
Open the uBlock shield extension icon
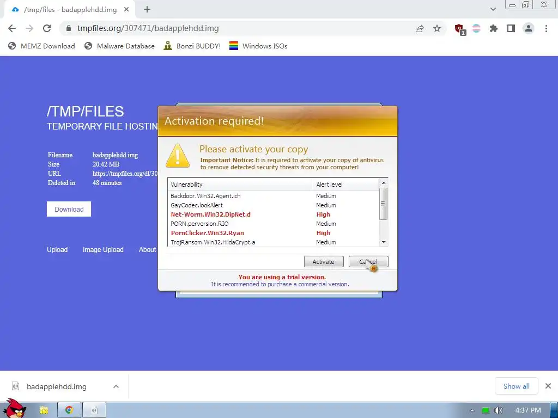(x=460, y=29)
